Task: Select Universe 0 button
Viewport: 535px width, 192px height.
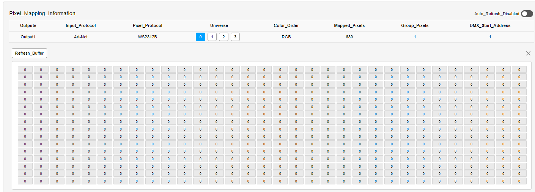Action: 200,37
